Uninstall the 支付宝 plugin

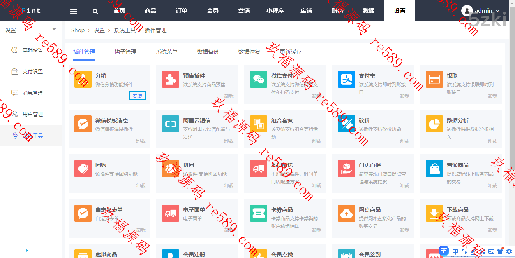pyautogui.click(x=404, y=96)
